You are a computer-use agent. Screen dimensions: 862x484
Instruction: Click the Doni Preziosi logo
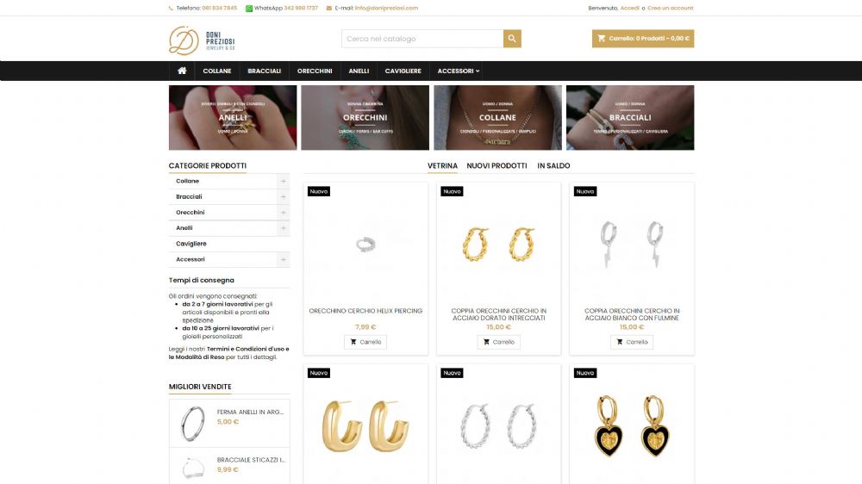pyautogui.click(x=202, y=40)
